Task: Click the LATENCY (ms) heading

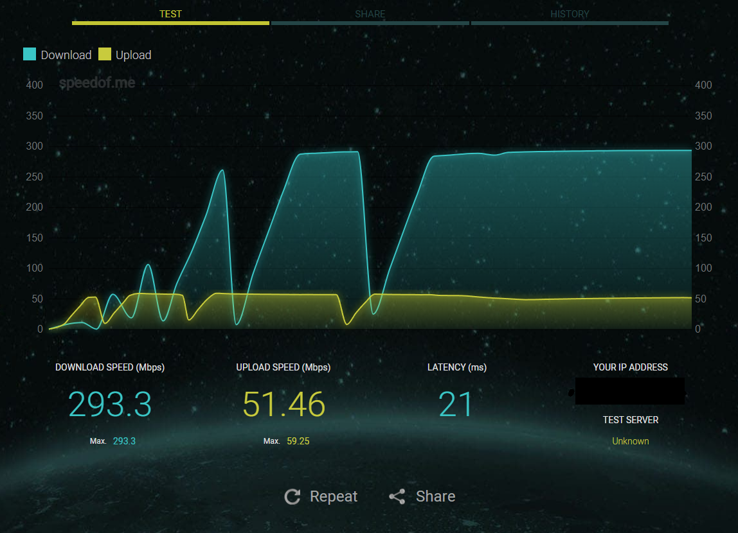Action: [x=456, y=367]
